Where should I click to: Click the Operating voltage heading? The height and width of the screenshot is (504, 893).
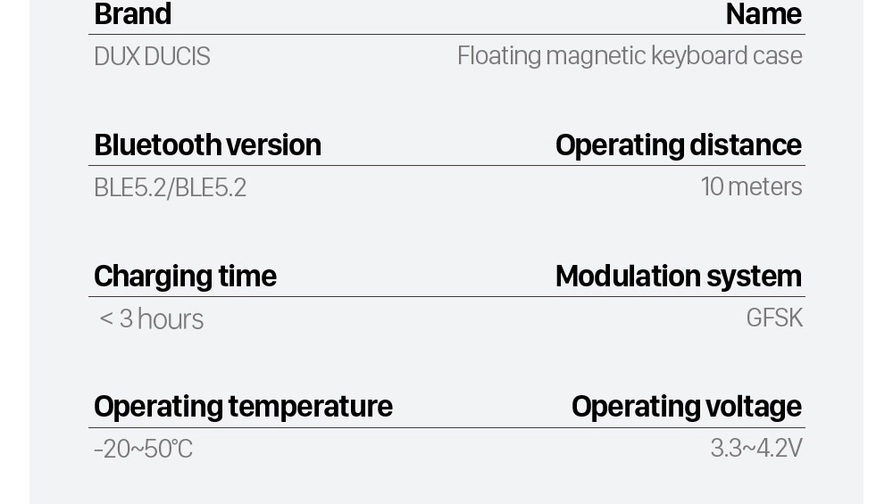(x=686, y=406)
